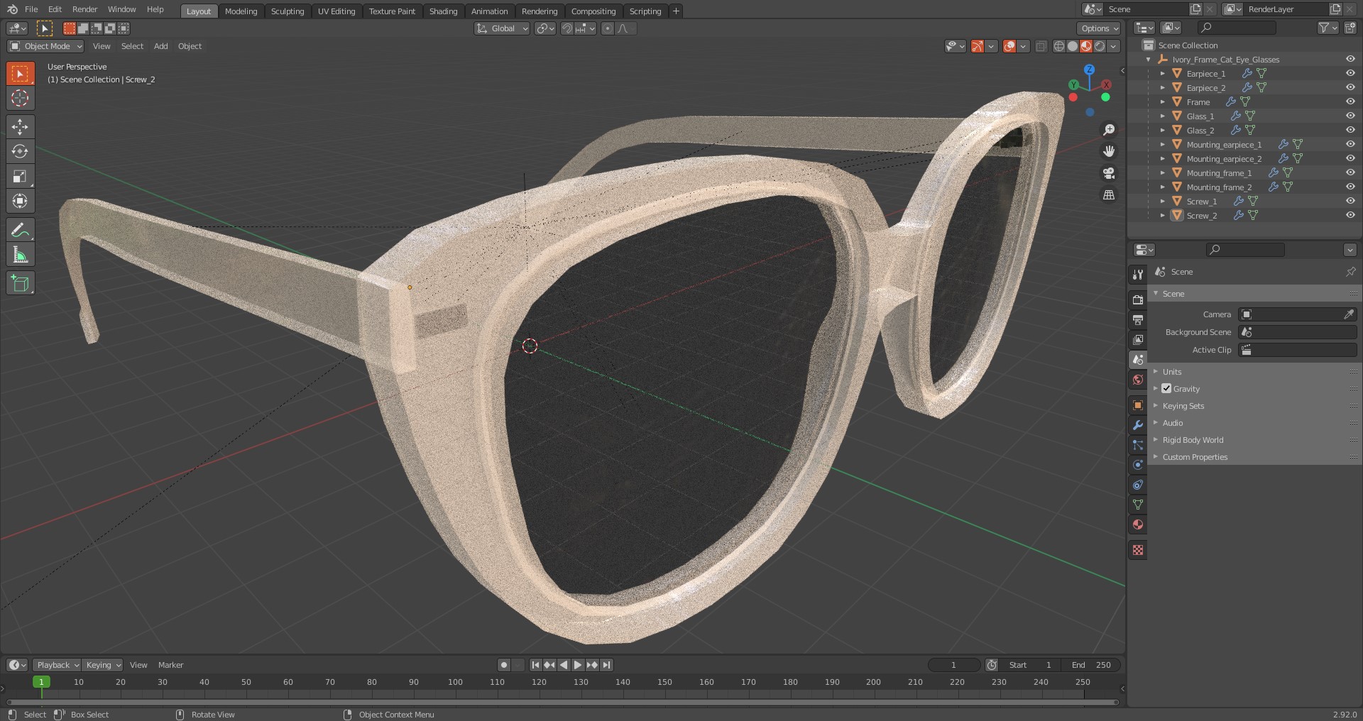Jump to the end frame
Viewport: 1363px width, 721px height.
[606, 665]
